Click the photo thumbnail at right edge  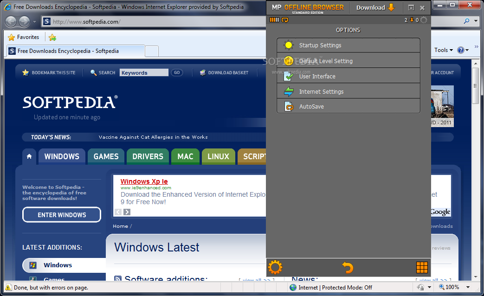[442, 106]
